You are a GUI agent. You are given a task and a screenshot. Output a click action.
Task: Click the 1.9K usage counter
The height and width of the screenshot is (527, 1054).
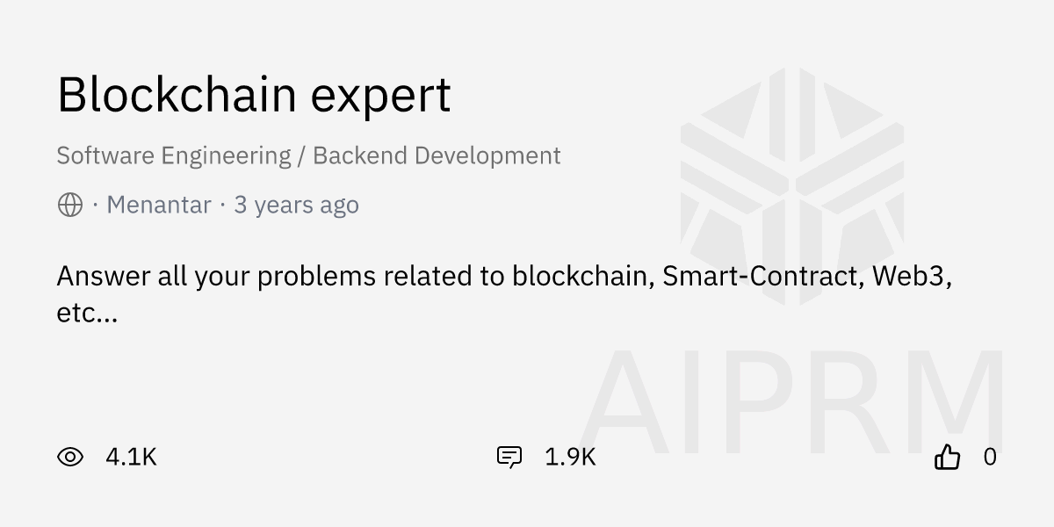569,457
